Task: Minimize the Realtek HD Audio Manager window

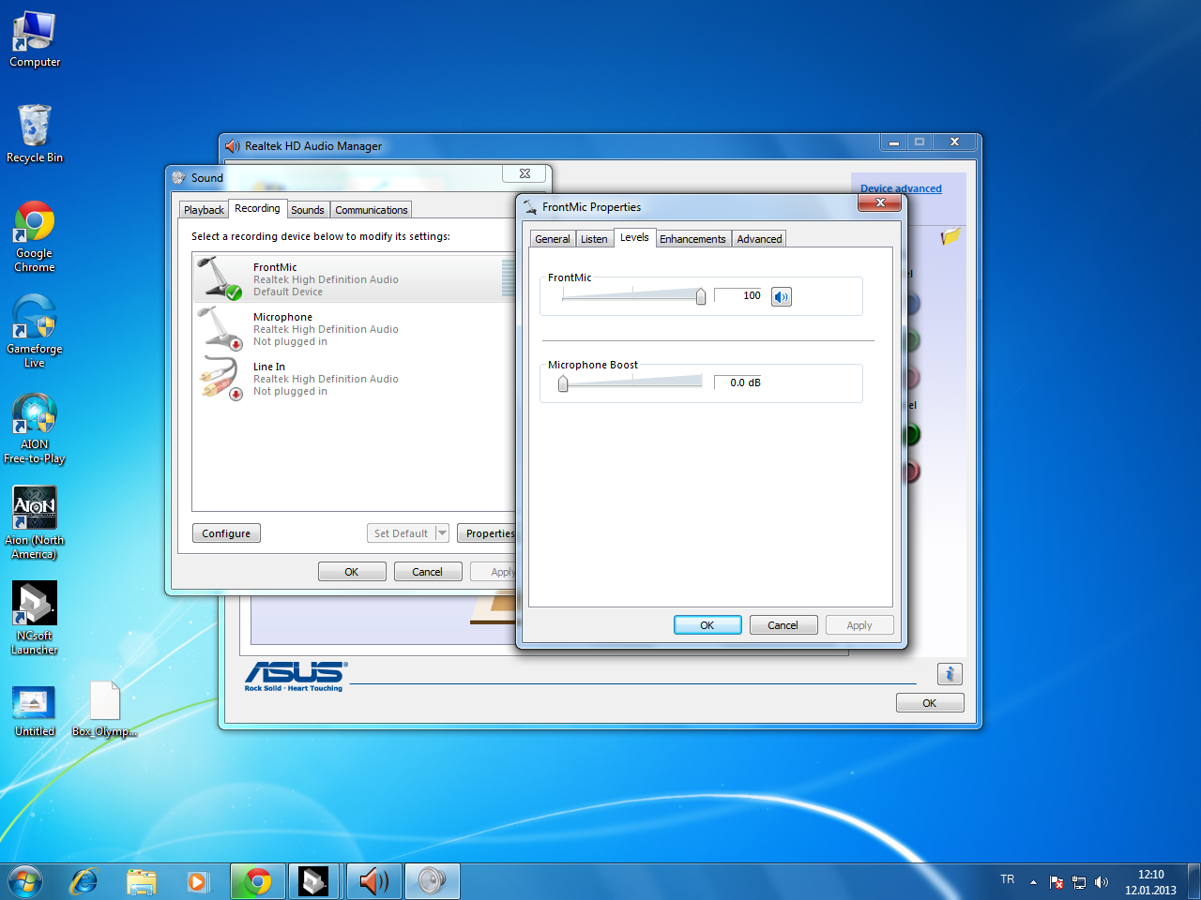Action: (x=893, y=142)
